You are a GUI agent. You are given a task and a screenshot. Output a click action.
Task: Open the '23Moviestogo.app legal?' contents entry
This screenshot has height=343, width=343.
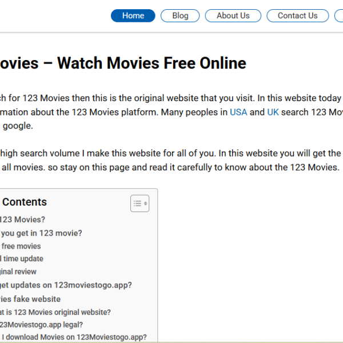[x=41, y=325]
